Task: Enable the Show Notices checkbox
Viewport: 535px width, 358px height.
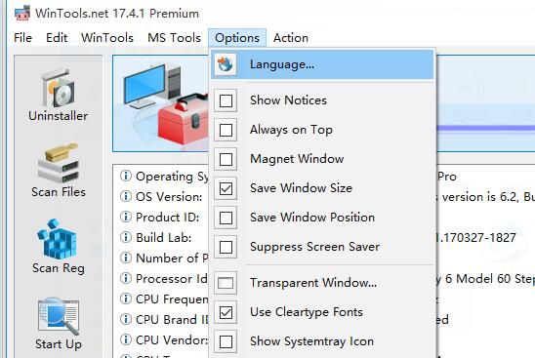Action: [226, 100]
